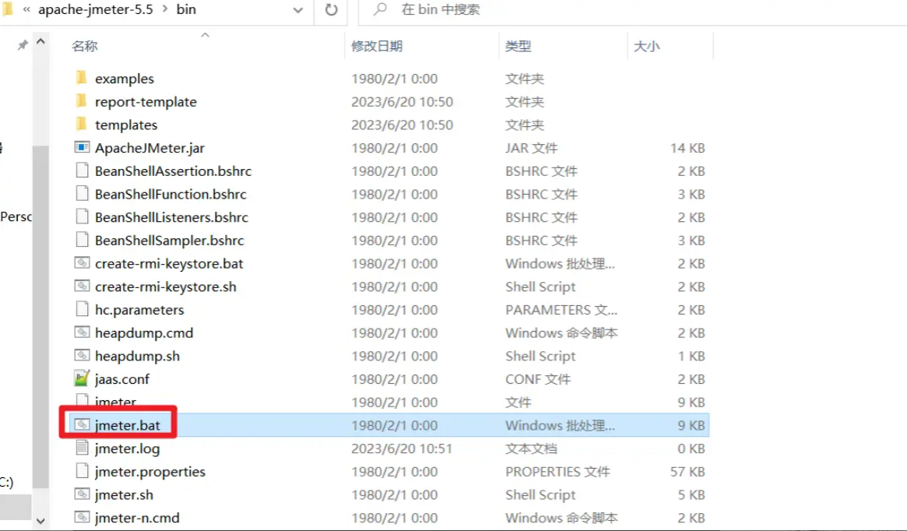Screen dimensions: 907x531
Task: Select the jaas.conf file icon
Action: (83, 379)
